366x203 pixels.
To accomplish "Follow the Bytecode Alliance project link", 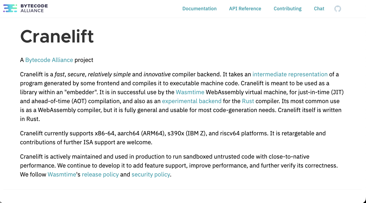I will (x=49, y=60).
